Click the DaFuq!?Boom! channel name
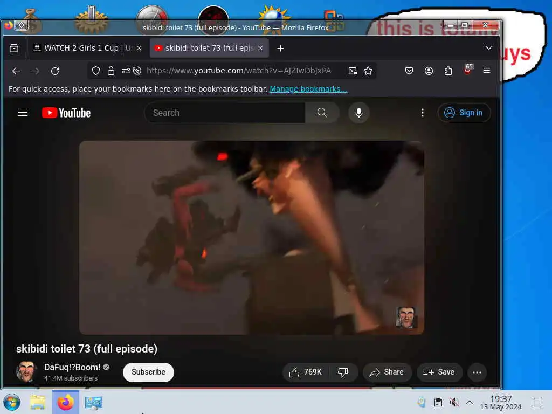 coord(72,367)
